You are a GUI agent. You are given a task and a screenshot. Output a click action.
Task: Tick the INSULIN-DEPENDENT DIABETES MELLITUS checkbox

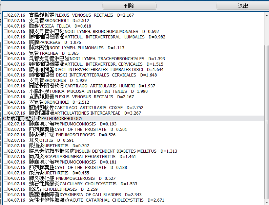5,151
